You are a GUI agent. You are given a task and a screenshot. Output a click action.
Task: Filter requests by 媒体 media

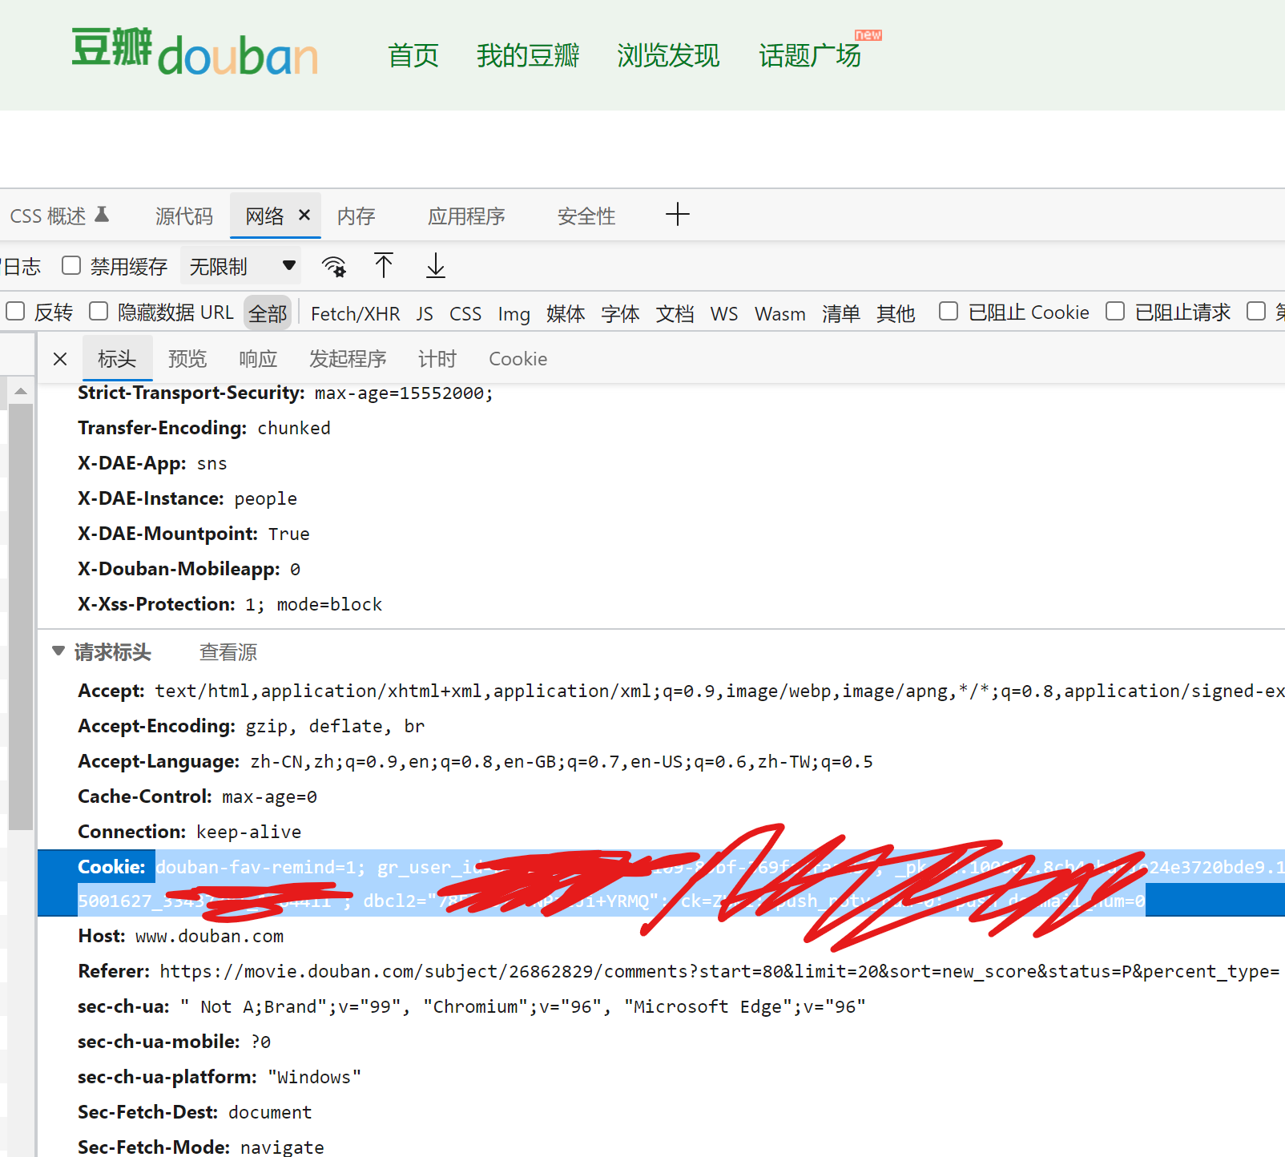pos(566,313)
